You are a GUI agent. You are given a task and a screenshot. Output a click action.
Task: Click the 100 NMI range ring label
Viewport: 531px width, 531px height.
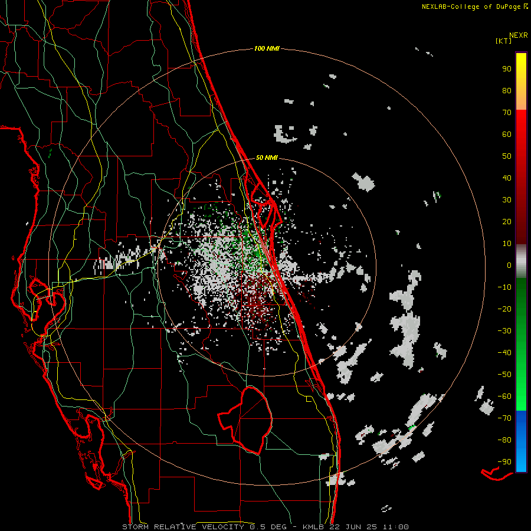(x=267, y=49)
